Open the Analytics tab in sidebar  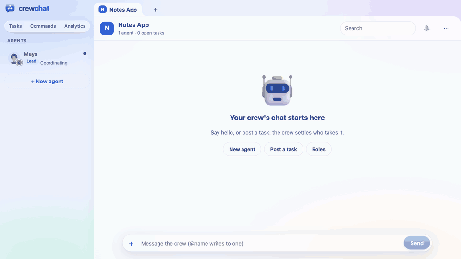pyautogui.click(x=75, y=26)
